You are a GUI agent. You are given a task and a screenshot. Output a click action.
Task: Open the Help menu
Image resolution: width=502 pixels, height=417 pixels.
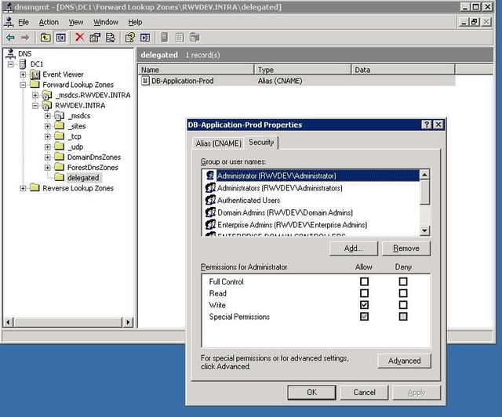(135, 22)
